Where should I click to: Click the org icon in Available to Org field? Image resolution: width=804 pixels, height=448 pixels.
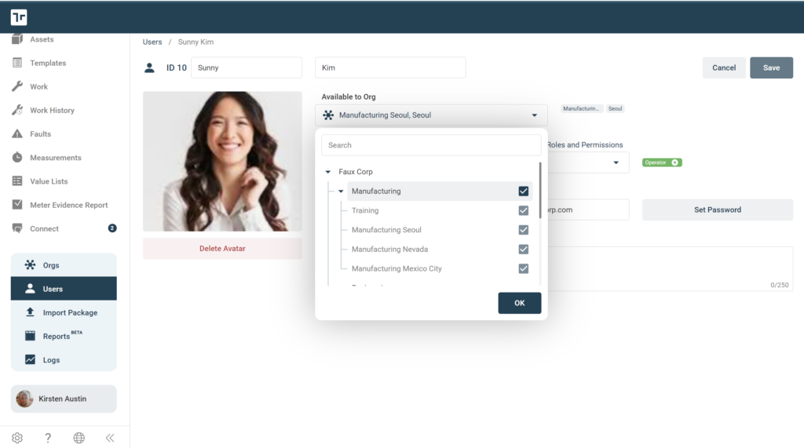(328, 115)
